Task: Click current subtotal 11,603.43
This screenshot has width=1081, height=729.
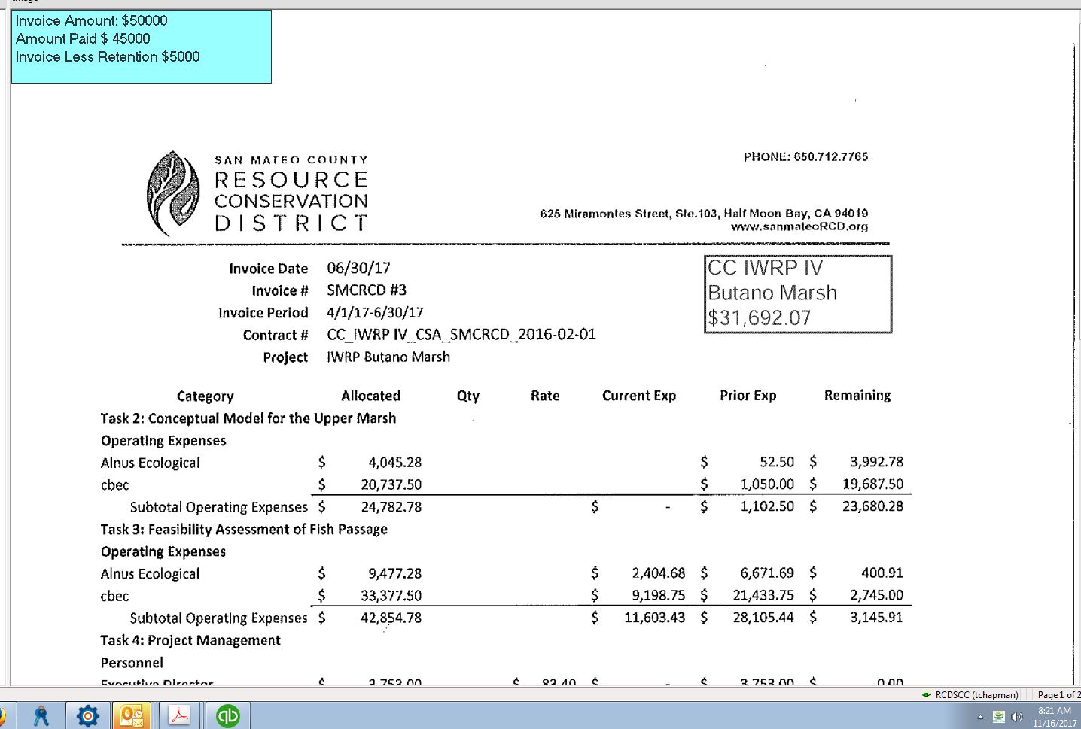Action: point(654,618)
